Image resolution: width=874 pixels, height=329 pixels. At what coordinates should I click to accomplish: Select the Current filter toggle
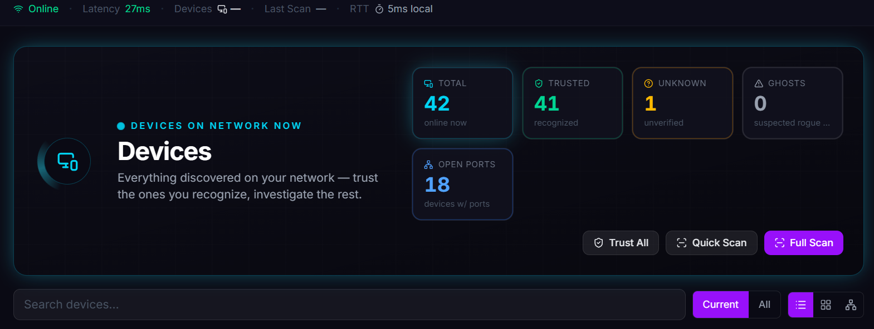[720, 305]
